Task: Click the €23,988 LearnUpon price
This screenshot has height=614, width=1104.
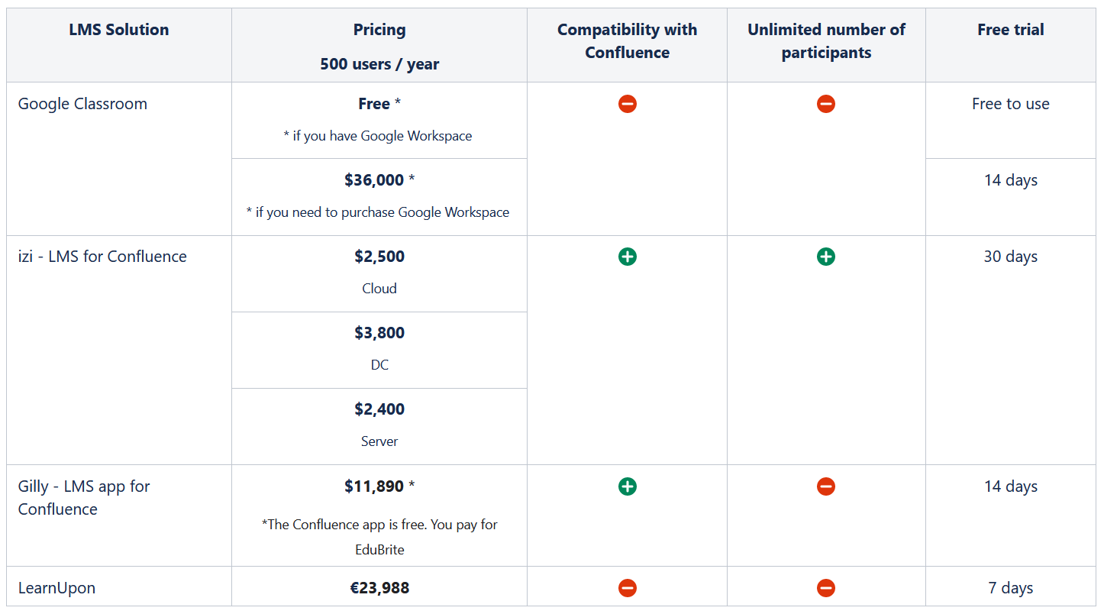Action: [379, 588]
